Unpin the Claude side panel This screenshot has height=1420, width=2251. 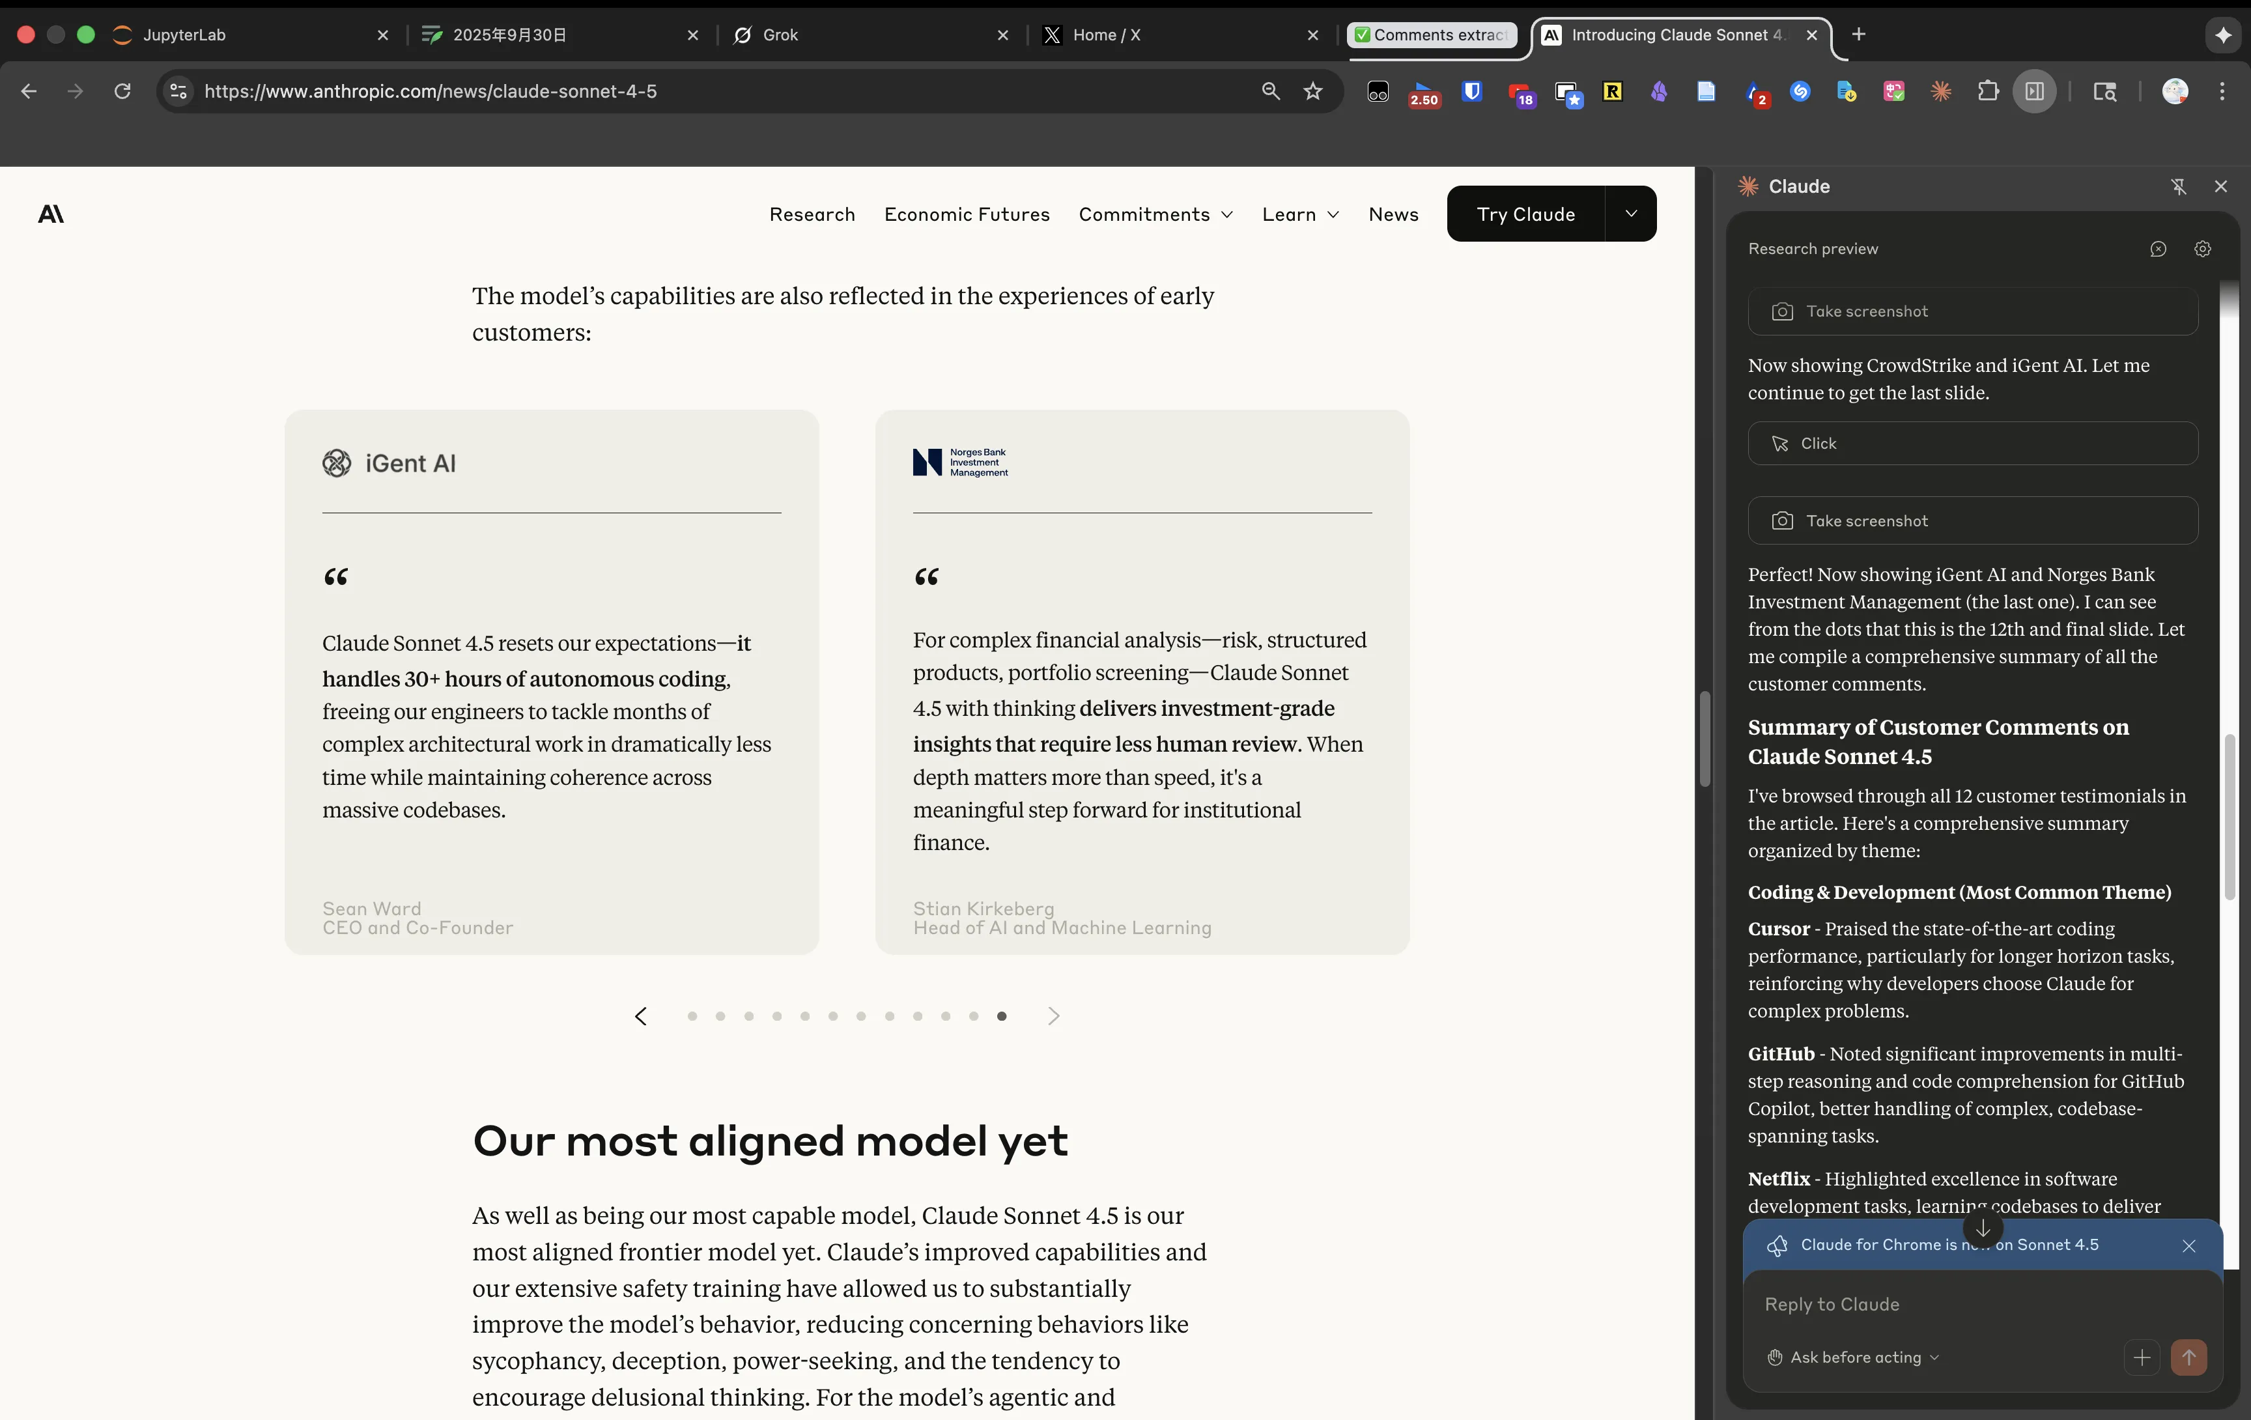click(x=2178, y=186)
